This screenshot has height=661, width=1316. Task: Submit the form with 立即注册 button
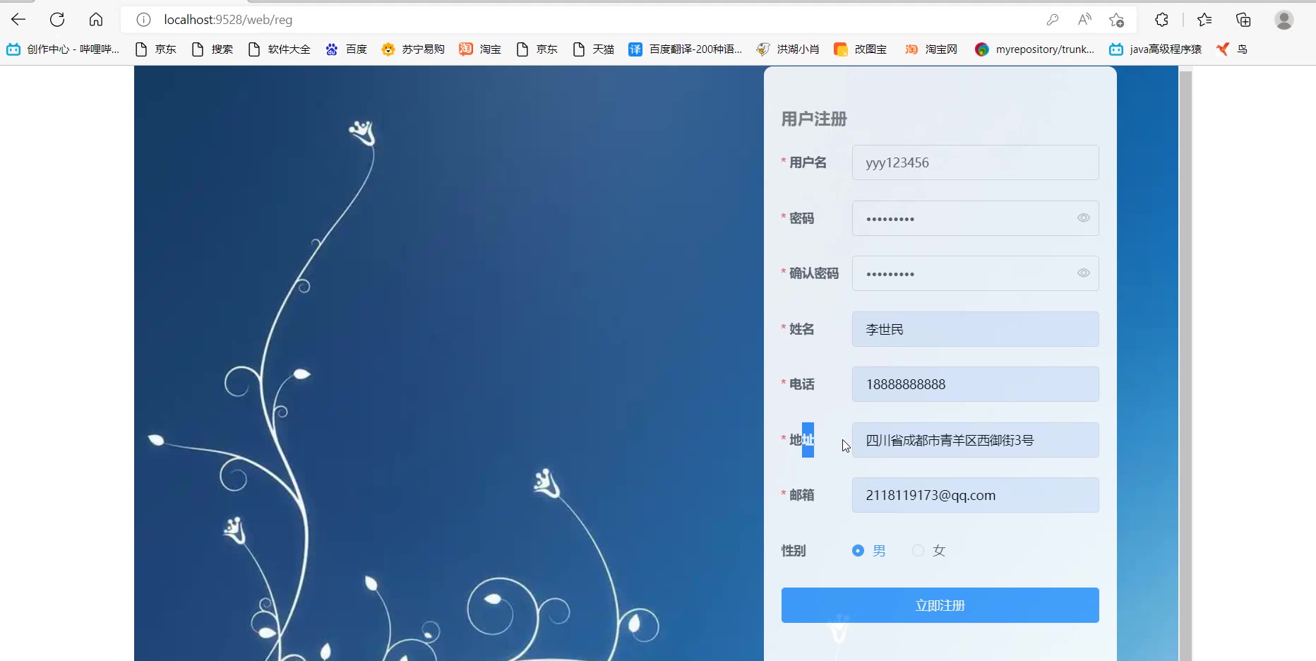940,605
